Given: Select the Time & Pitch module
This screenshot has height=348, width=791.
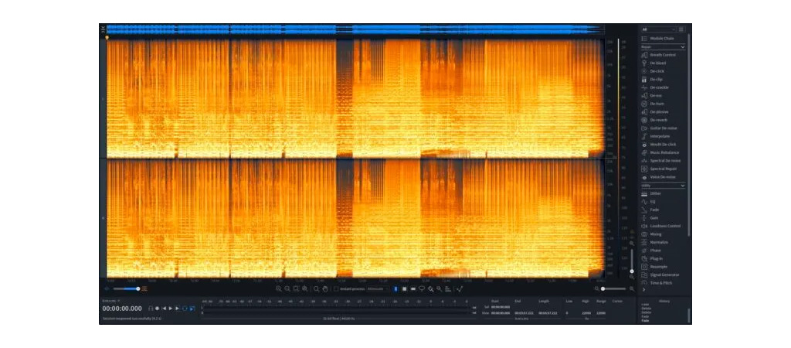Looking at the screenshot, I should [660, 283].
